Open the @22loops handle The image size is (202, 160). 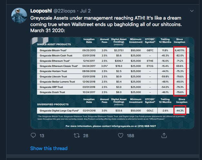click(64, 11)
